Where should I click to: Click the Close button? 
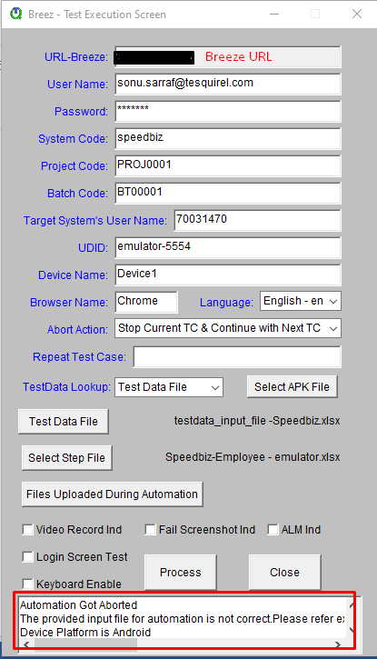[x=284, y=573]
